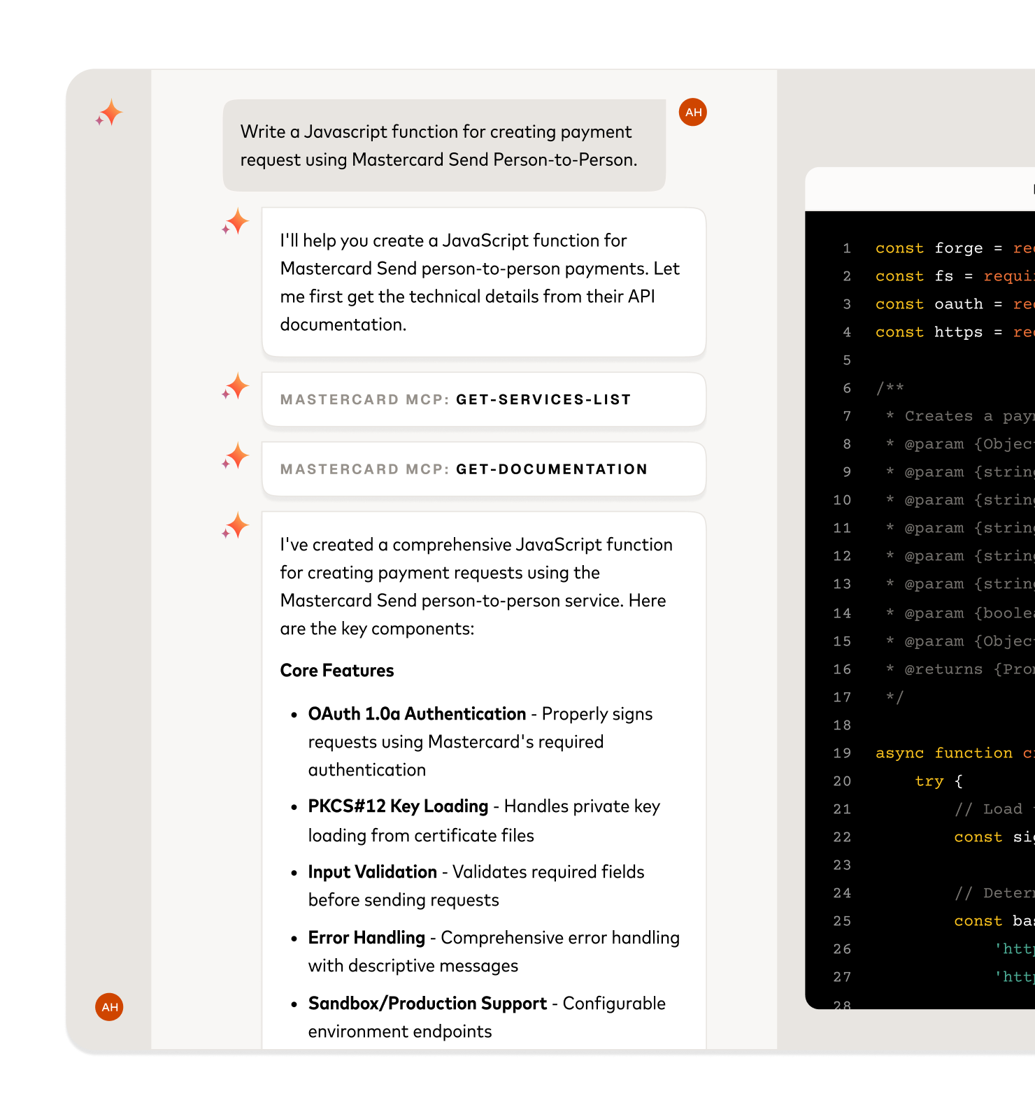Click the Input Validation bullet item
The image size is (1035, 1119).
pyautogui.click(x=476, y=885)
